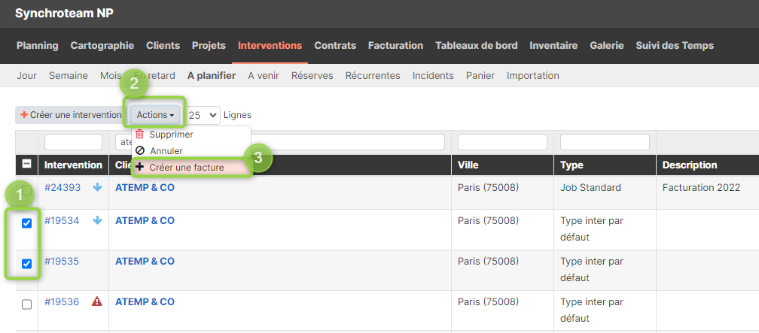Screen dimensions: 759x333
Task: Switch to the Facturation main tab
Action: [395, 45]
